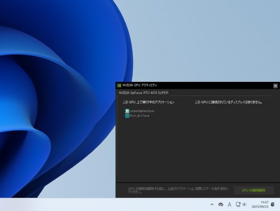
Task: Select the NVIDIA GeForce RTX 4070 SUPER tab
Action: click(144, 93)
